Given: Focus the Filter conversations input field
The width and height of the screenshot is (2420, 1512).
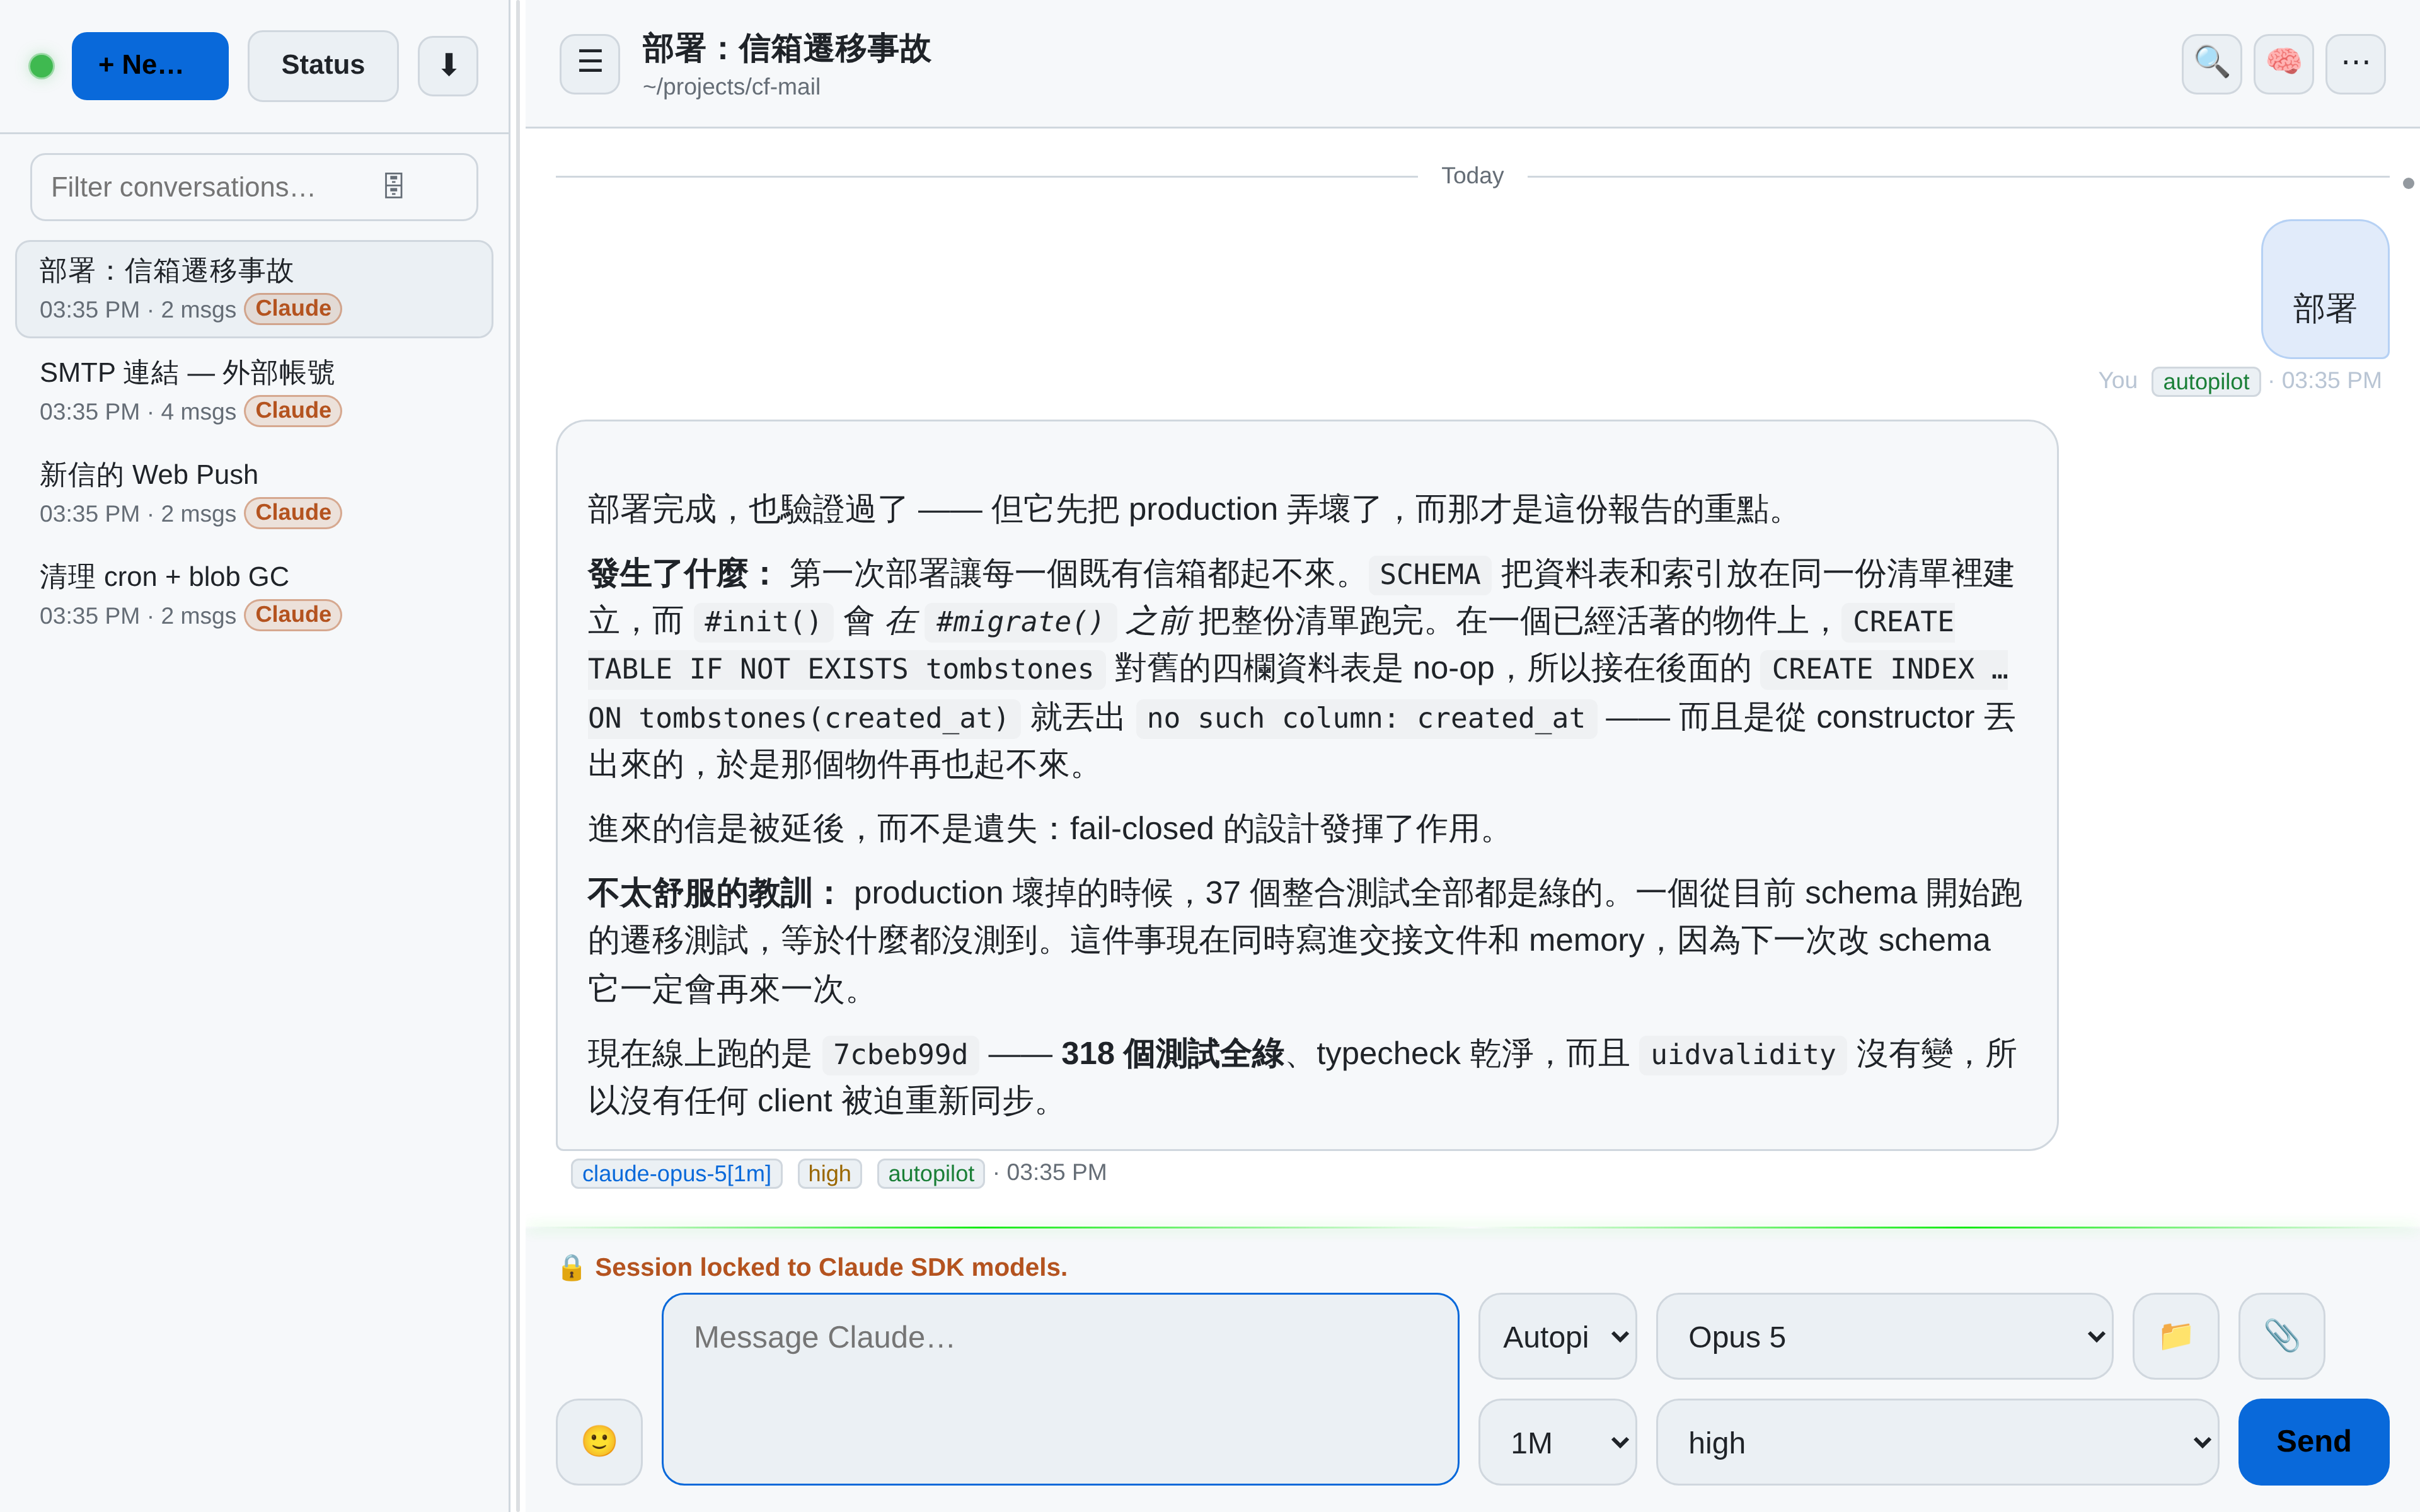Looking at the screenshot, I should 254,186.
